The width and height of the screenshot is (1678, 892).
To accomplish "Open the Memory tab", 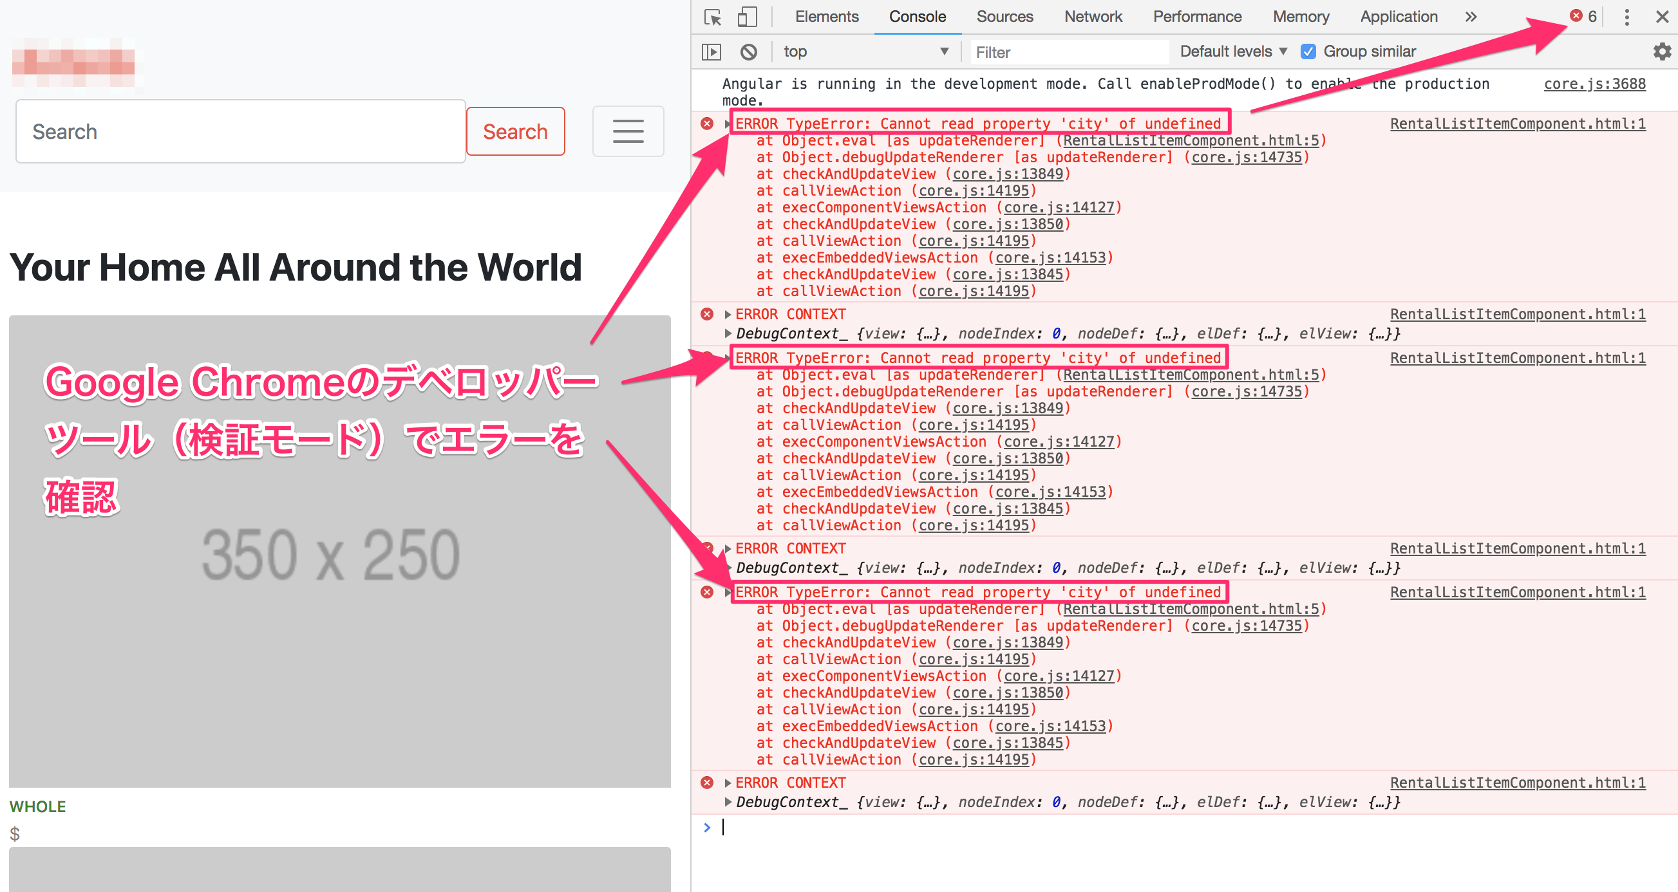I will [1301, 17].
